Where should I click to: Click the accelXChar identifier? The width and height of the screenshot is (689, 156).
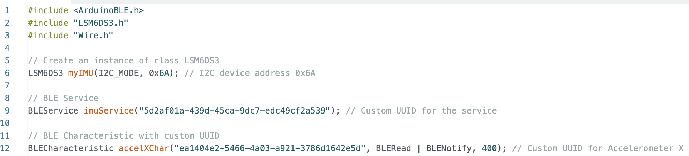tap(144, 148)
